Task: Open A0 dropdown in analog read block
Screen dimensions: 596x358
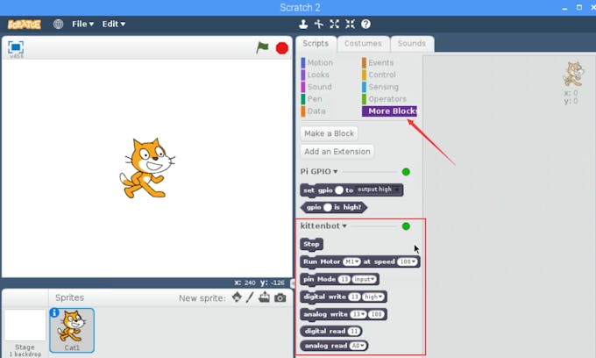Action: pyautogui.click(x=358, y=346)
